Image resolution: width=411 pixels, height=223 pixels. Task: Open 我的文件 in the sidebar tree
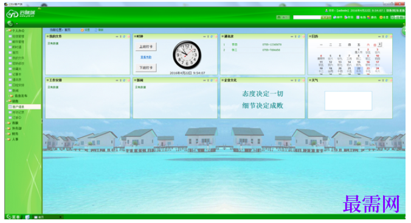tap(16, 58)
